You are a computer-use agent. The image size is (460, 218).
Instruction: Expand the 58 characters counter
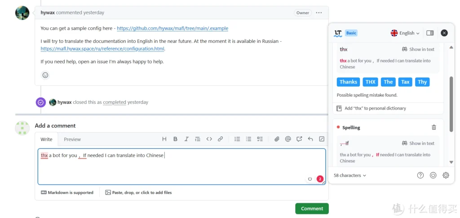tap(350, 175)
